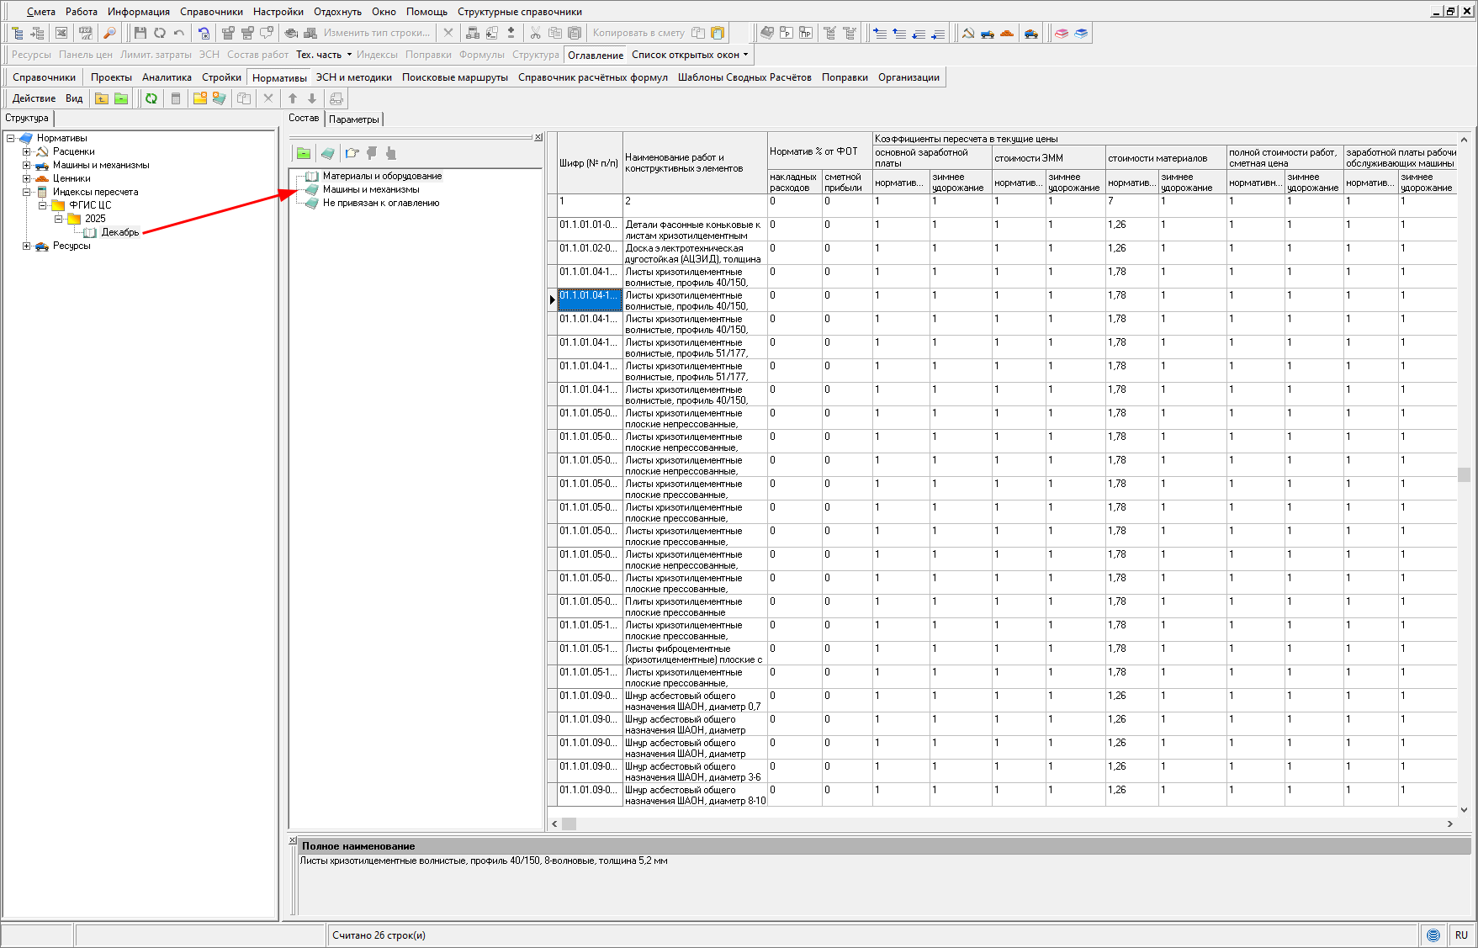The height and width of the screenshot is (948, 1478).
Task: Switch to the Параметры tab
Action: [353, 119]
